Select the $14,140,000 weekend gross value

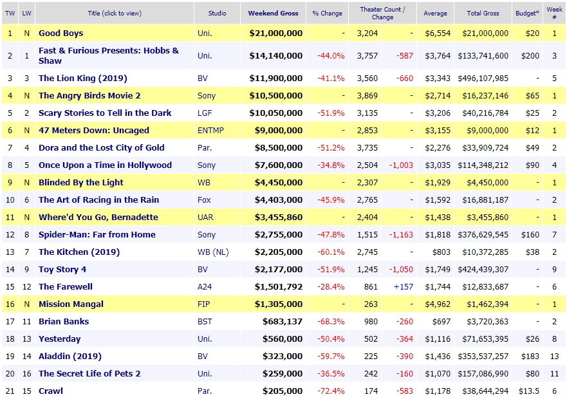pyautogui.click(x=276, y=56)
